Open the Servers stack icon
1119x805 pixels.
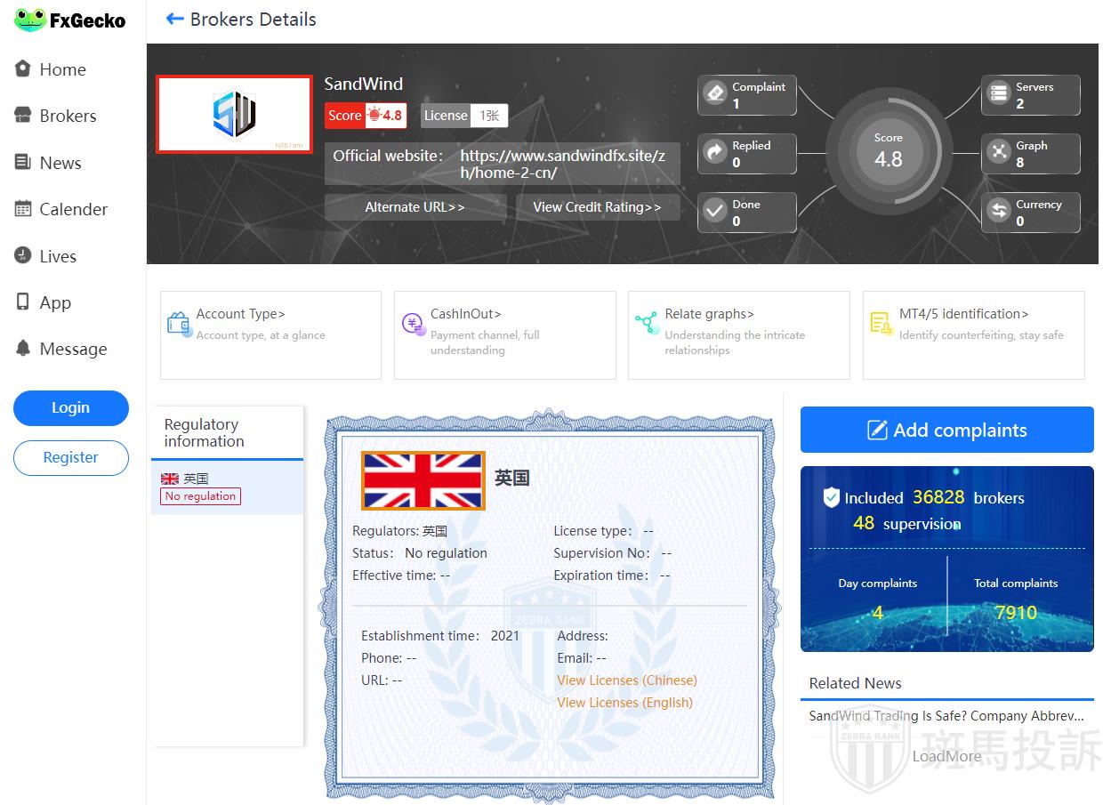[999, 94]
